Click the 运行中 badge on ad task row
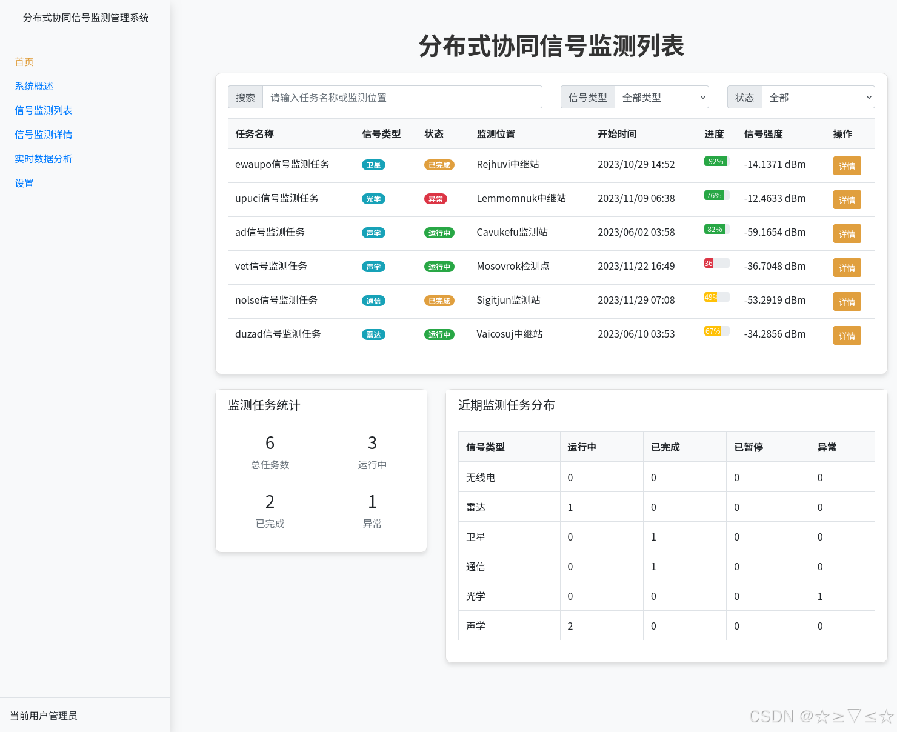 (x=439, y=232)
